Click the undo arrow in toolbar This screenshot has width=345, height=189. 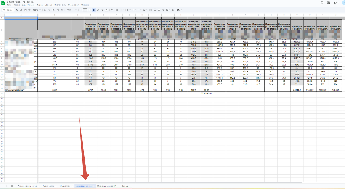coord(17,10)
